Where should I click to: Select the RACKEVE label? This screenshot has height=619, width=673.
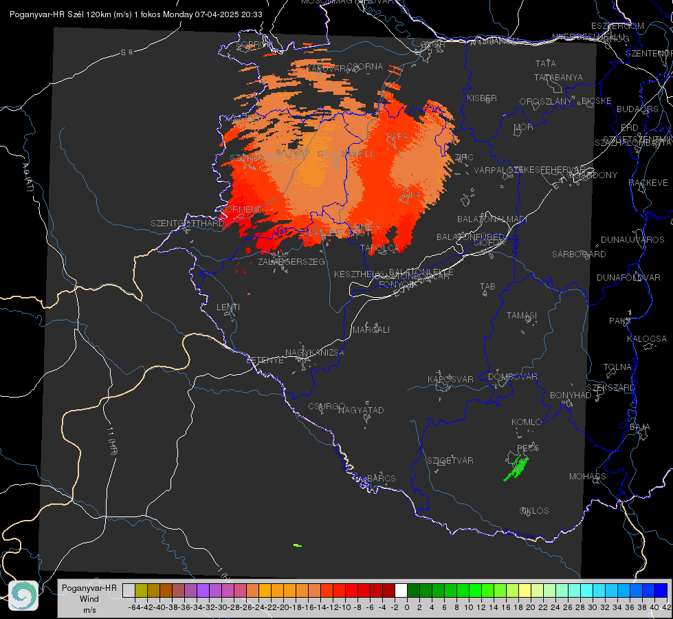pyautogui.click(x=648, y=183)
